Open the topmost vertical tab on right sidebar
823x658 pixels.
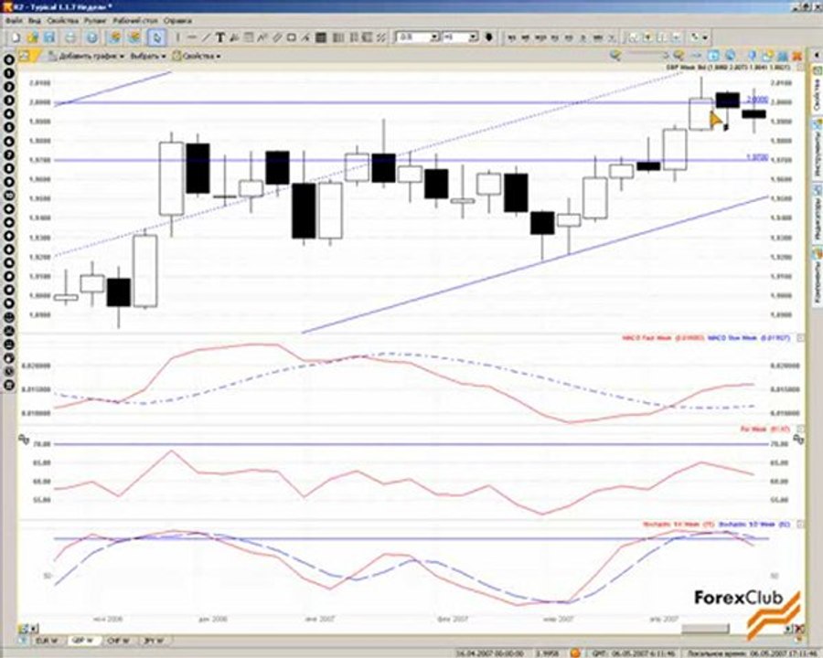click(x=817, y=90)
